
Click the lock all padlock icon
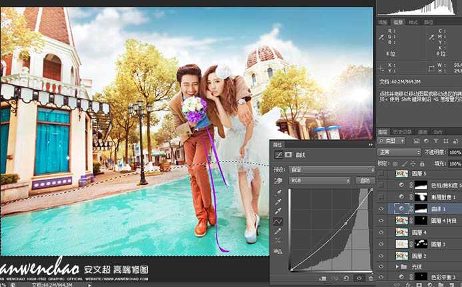tap(422, 164)
